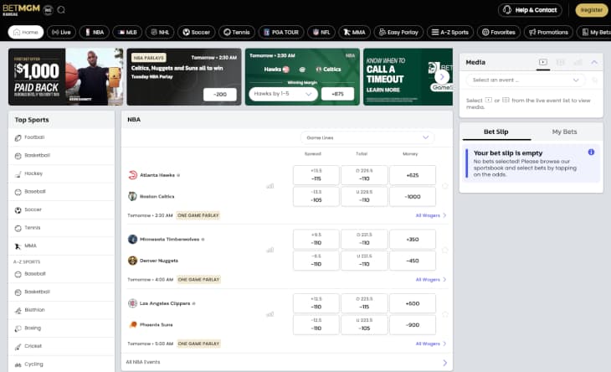This screenshot has width=611, height=372.
Task: Select the MMA icon in Top Sports
Action: pos(18,246)
